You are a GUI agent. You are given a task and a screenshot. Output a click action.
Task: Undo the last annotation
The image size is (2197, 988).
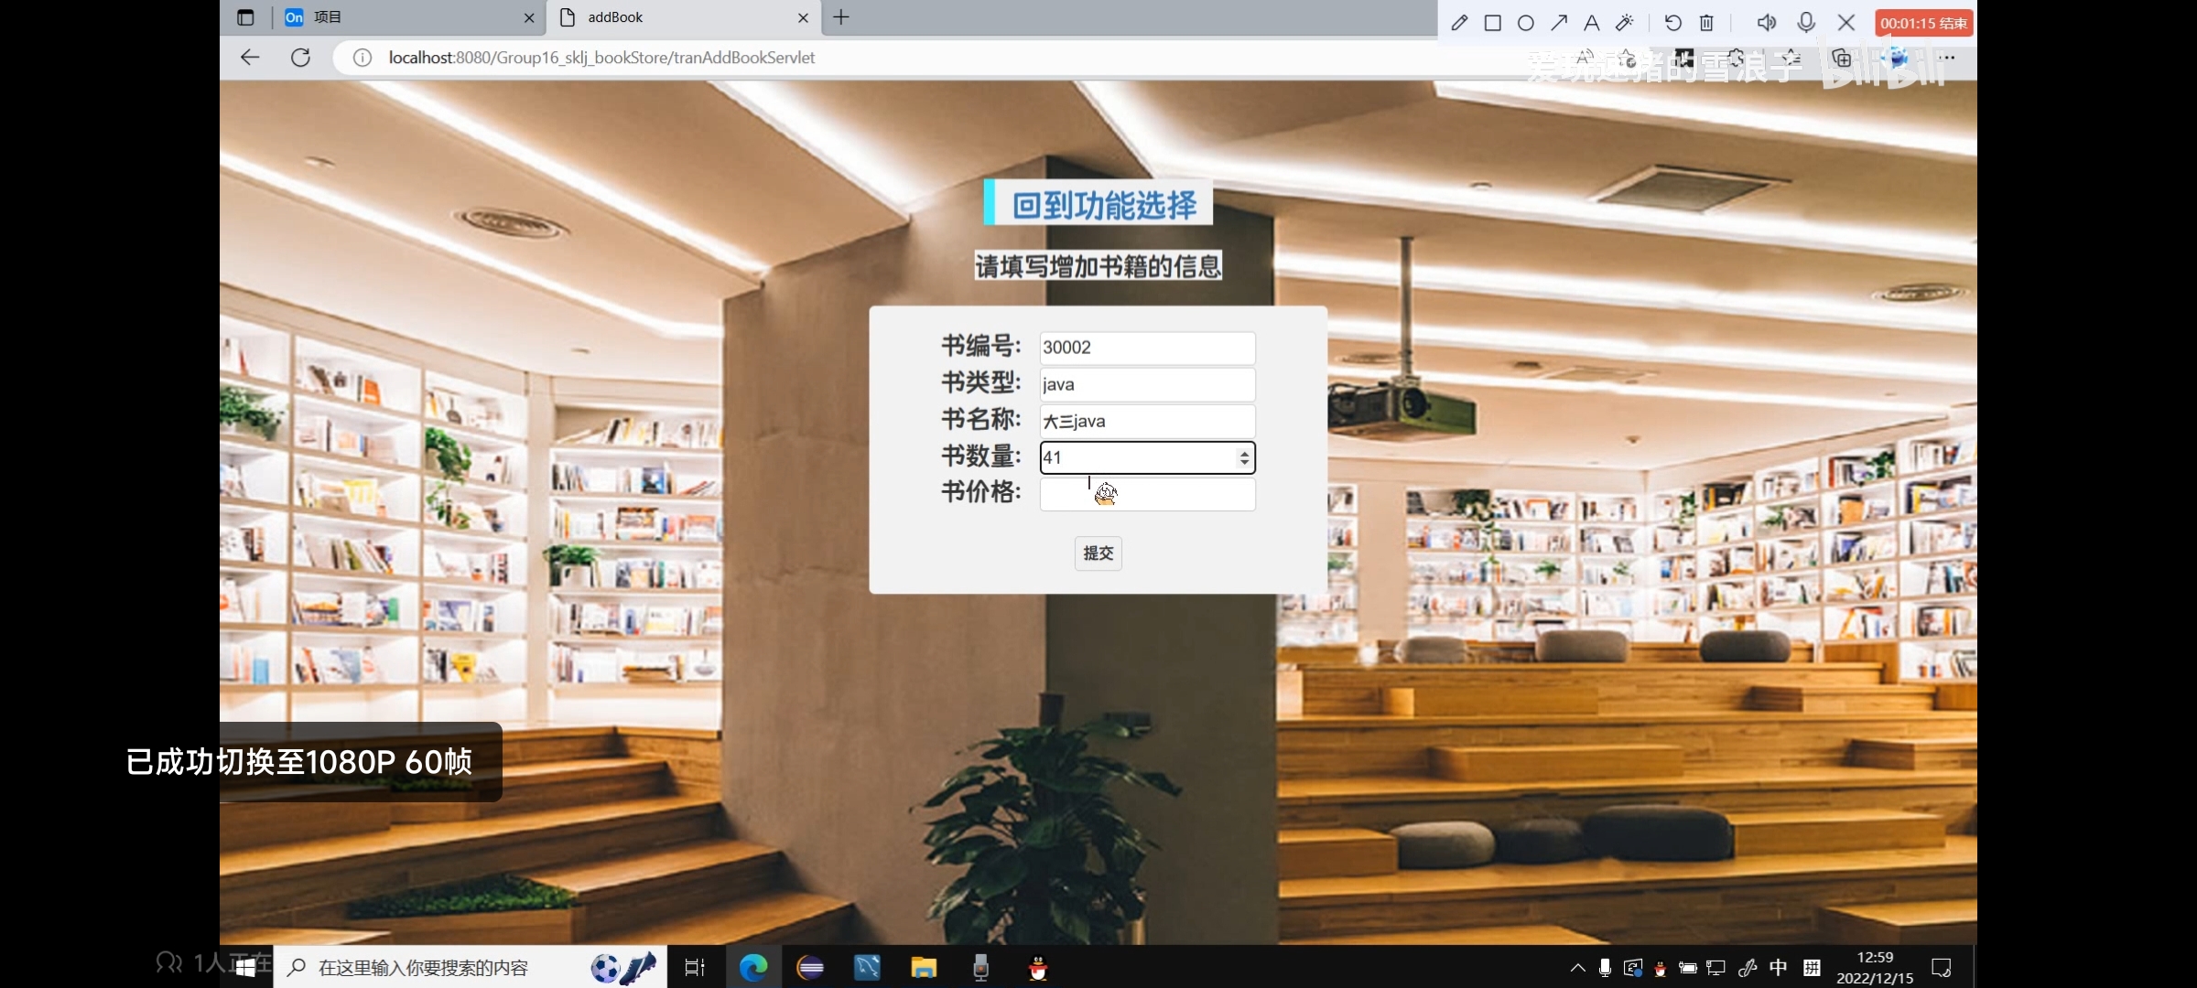[x=1672, y=23]
